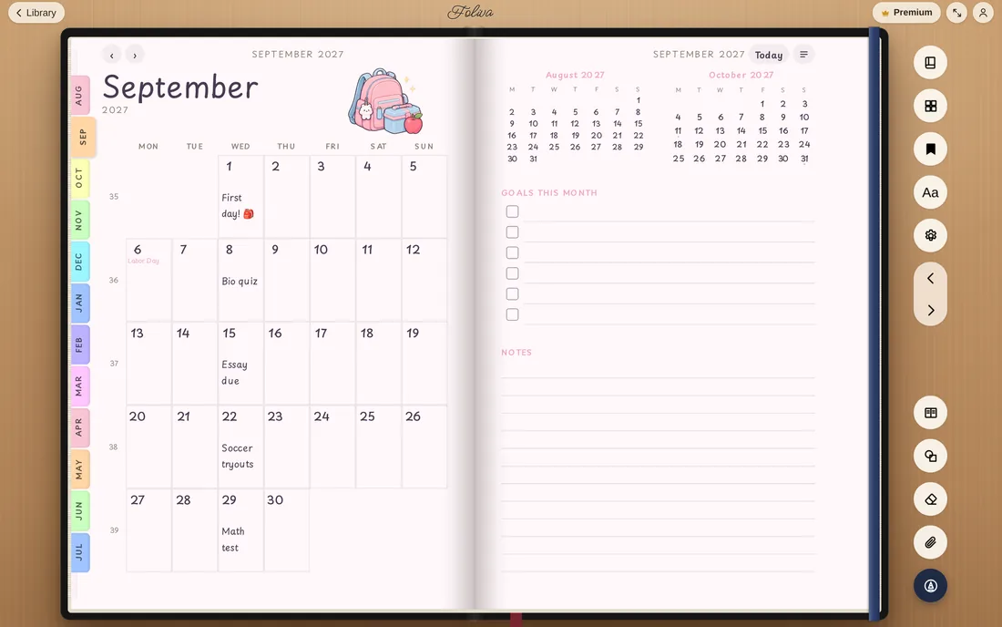Open the attachment paperclip tool
The image size is (1002, 627).
(x=930, y=542)
